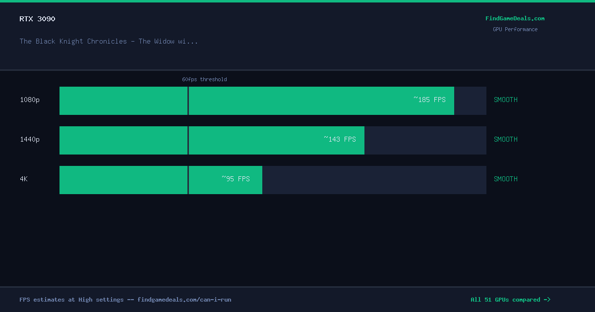Open the FindGameDeals.com link
This screenshot has width=595, height=312.
pos(515,18)
